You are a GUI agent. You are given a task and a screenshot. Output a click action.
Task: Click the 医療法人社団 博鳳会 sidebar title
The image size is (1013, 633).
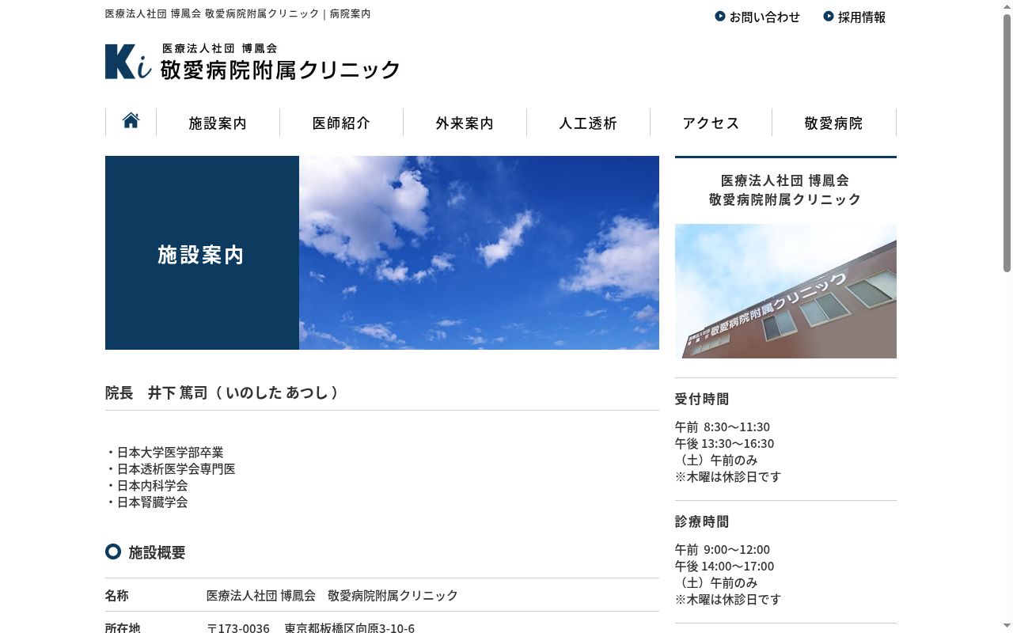[785, 180]
